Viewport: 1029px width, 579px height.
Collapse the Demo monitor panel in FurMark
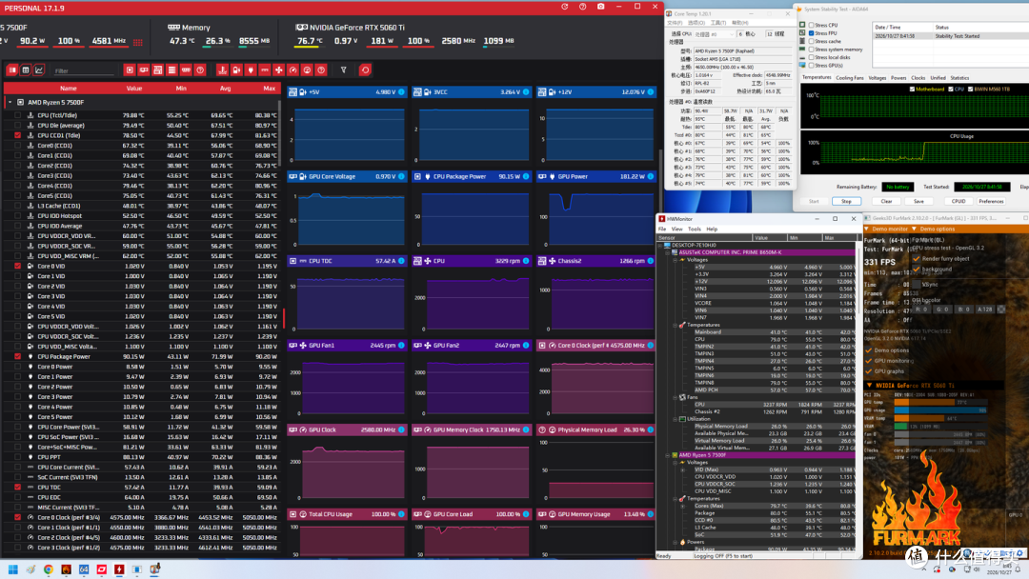867,229
